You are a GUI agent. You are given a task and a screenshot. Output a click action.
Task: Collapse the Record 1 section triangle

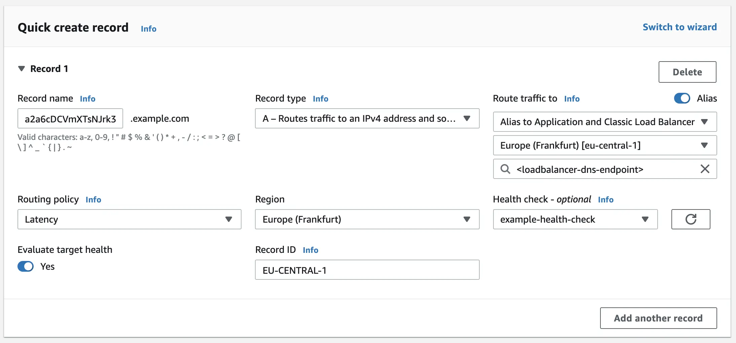pyautogui.click(x=22, y=69)
